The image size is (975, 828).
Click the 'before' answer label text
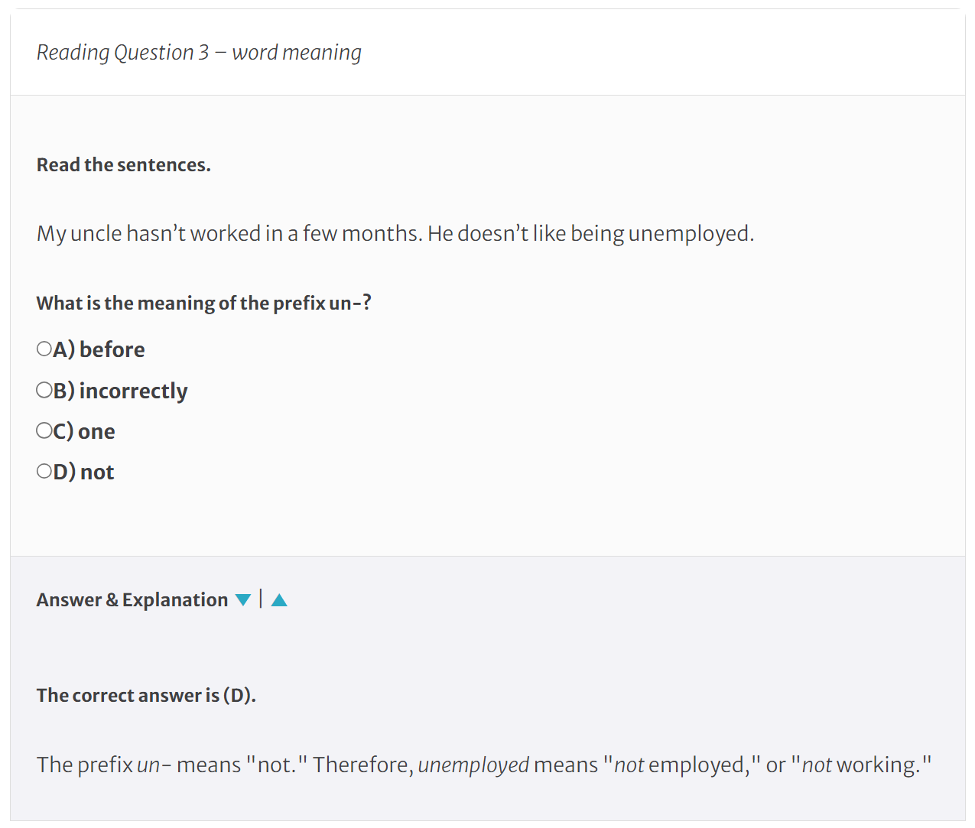point(112,349)
